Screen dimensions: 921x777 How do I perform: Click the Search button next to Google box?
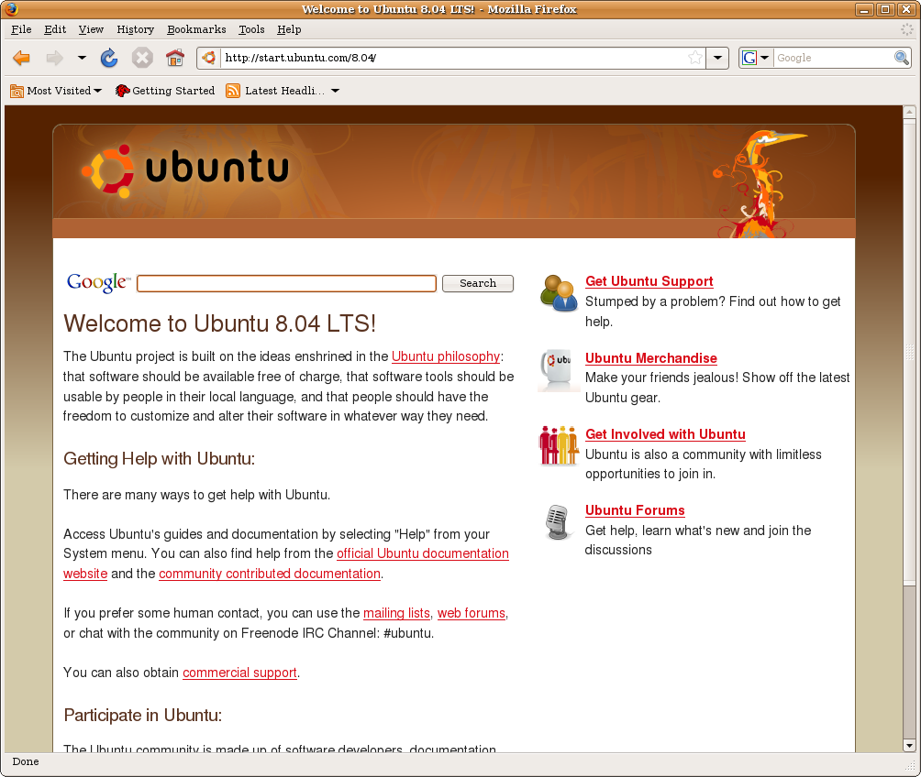point(478,283)
